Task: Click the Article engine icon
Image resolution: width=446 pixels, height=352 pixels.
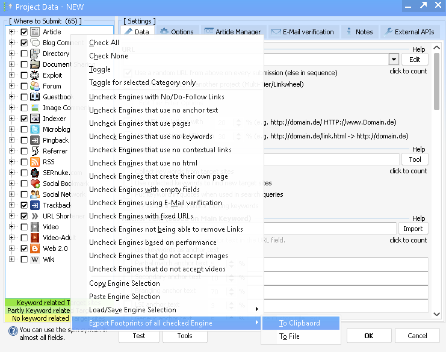Action: point(35,32)
